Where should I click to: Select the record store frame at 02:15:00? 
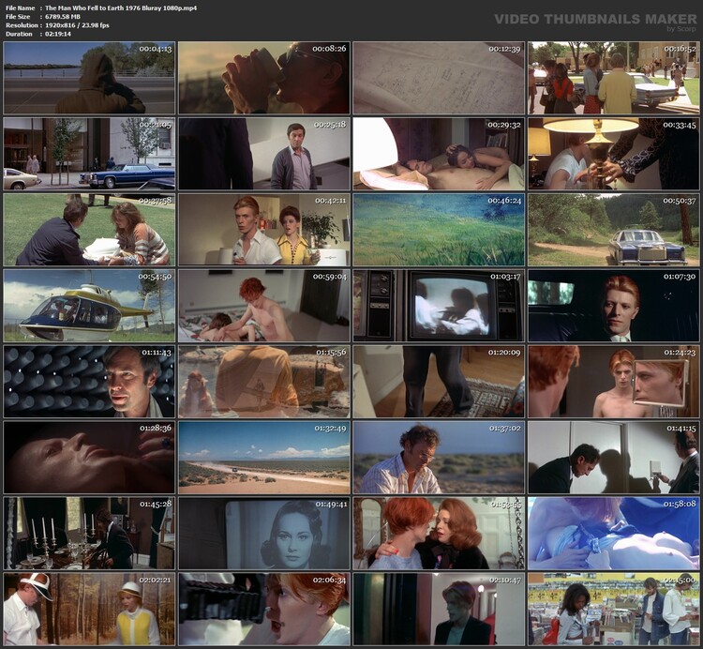614,609
